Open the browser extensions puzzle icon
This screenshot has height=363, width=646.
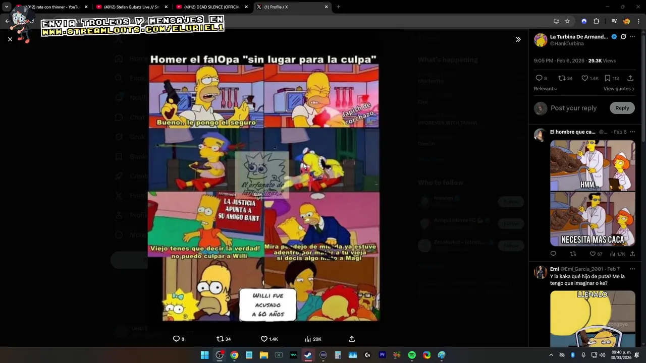(x=596, y=21)
